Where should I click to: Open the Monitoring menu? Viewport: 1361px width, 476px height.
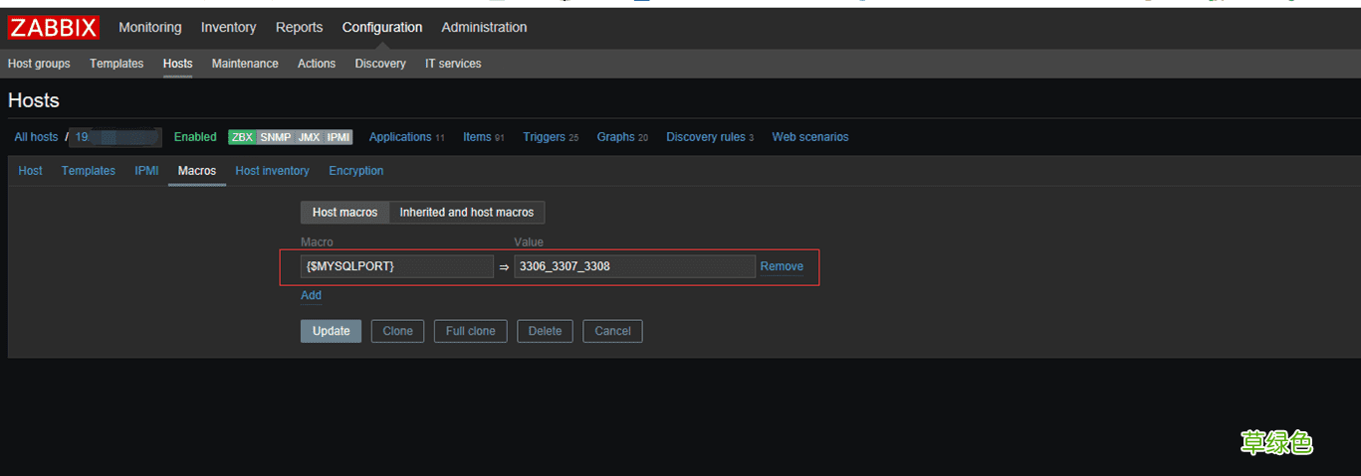[x=150, y=27]
